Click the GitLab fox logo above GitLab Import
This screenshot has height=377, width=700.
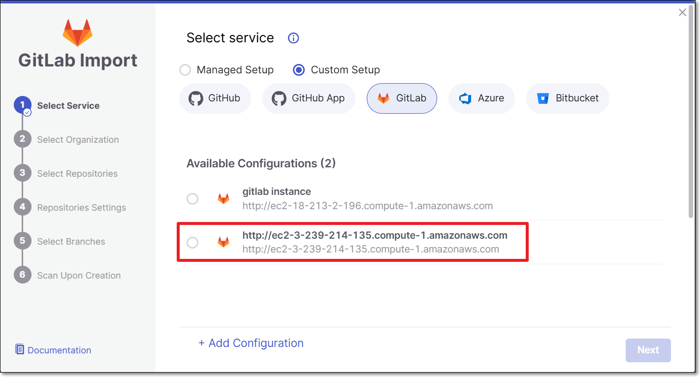pyautogui.click(x=78, y=33)
